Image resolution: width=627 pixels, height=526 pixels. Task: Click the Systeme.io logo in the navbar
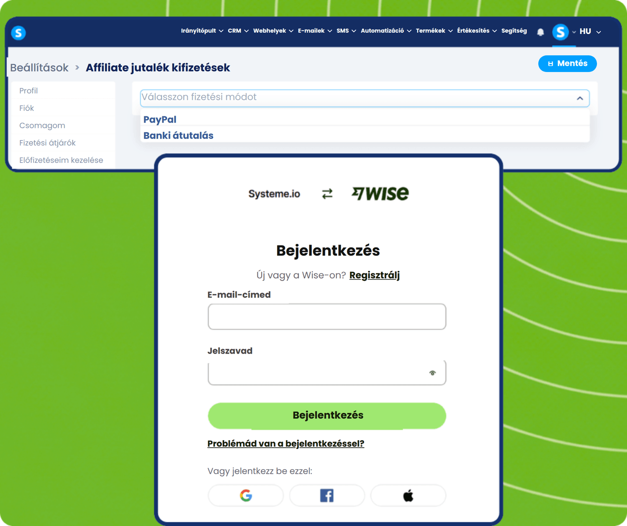click(18, 33)
